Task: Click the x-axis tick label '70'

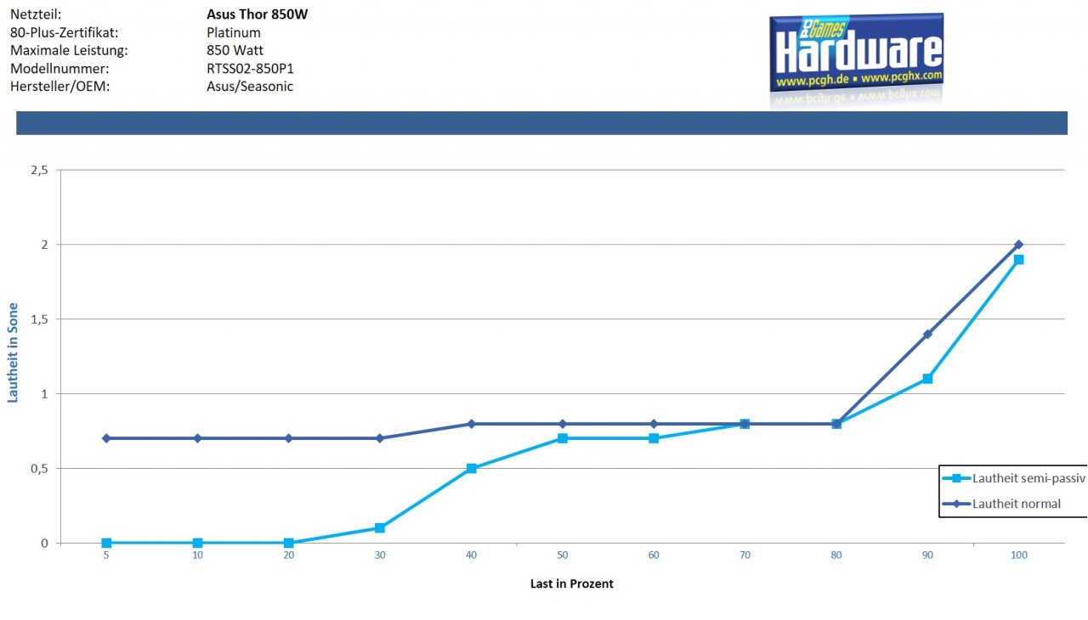Action: click(x=745, y=555)
